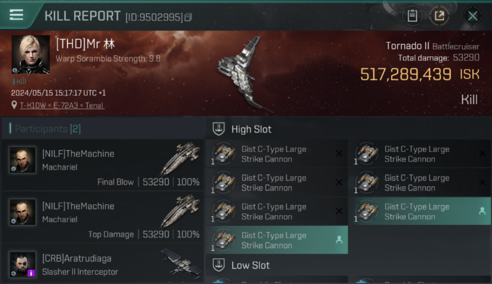Click the High Slot section icon
The image size is (492, 284).
coord(219,129)
